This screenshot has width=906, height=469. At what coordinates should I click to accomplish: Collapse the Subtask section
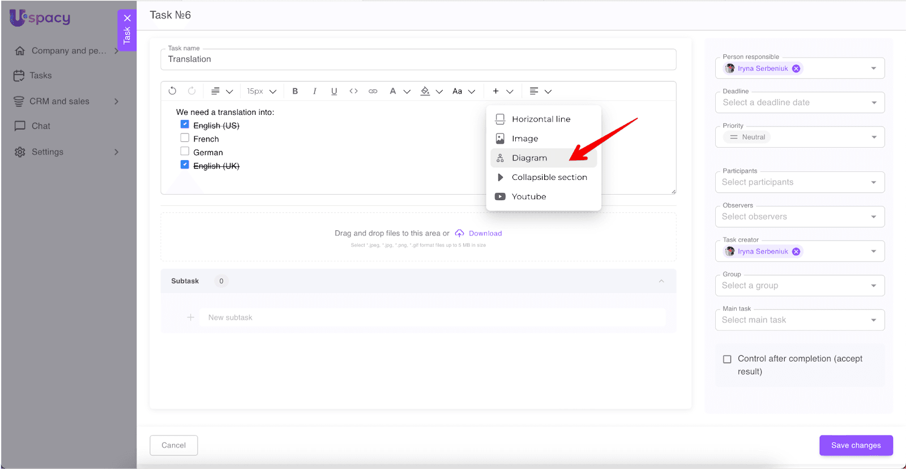pos(661,281)
